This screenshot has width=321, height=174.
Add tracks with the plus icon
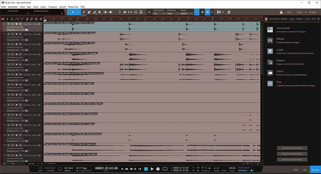[41, 19]
